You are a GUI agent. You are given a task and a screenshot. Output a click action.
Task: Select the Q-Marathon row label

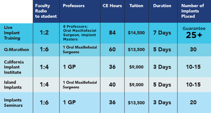tap(16, 49)
